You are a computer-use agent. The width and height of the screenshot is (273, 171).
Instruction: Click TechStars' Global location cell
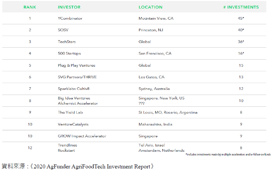145,42
